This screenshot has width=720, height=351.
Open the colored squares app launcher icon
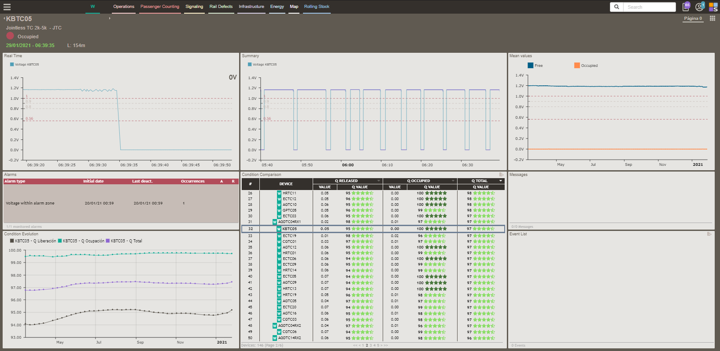point(713,7)
